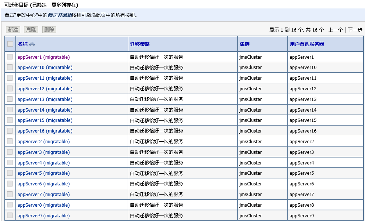Open the appServer8 (migratable) link
This screenshot has width=365, height=221.
(x=44, y=205)
